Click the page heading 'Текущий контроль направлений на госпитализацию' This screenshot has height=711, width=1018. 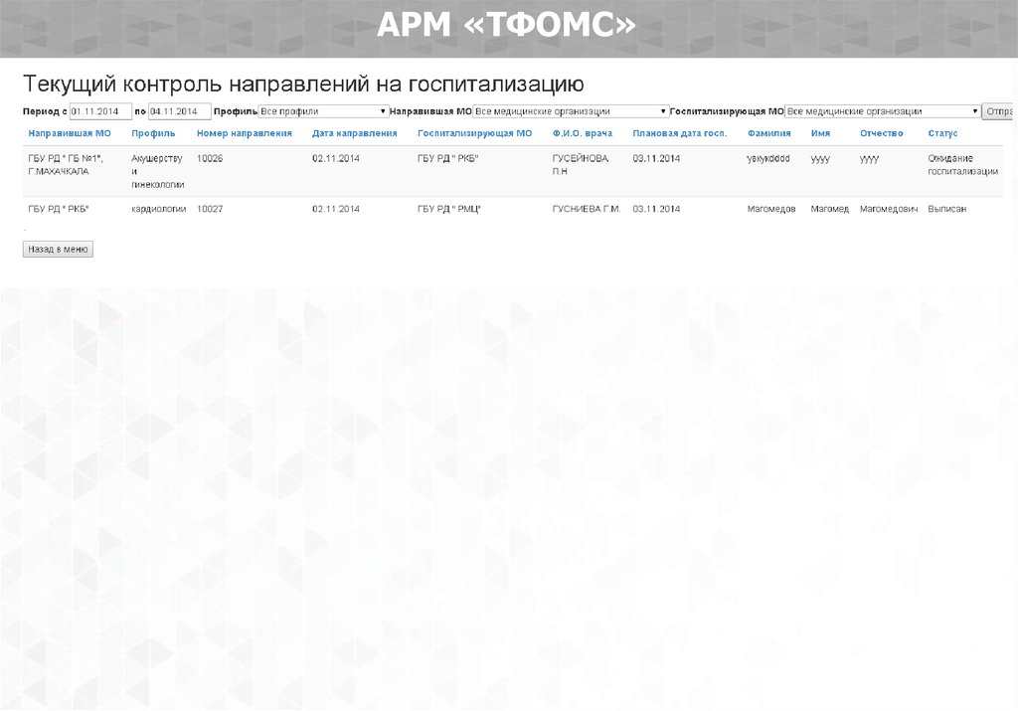303,85
